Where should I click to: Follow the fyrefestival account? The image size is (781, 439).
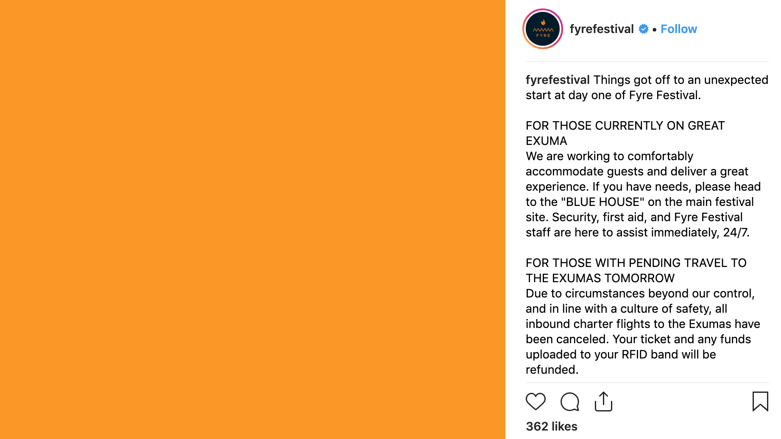[x=678, y=29]
